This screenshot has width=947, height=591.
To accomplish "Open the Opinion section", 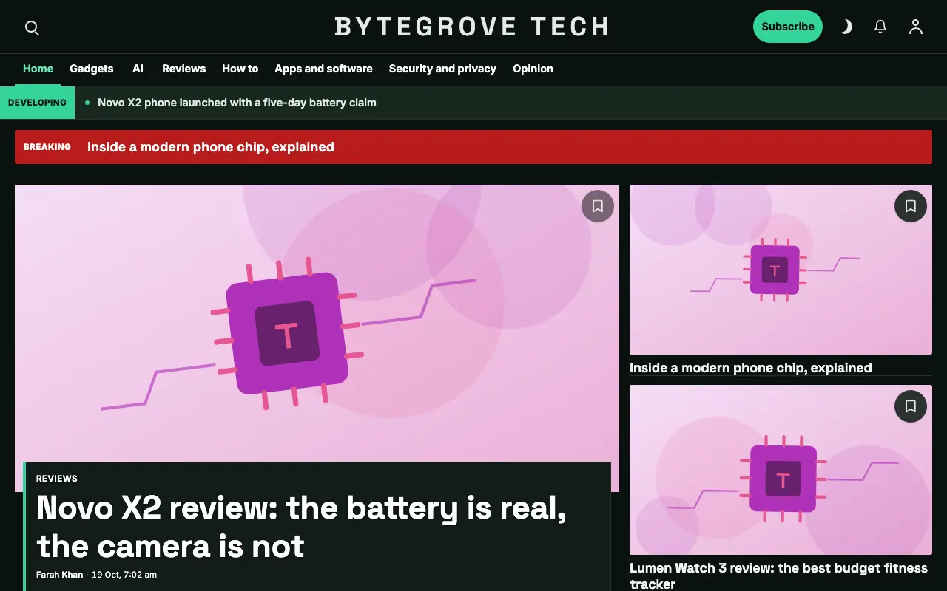I will (533, 69).
